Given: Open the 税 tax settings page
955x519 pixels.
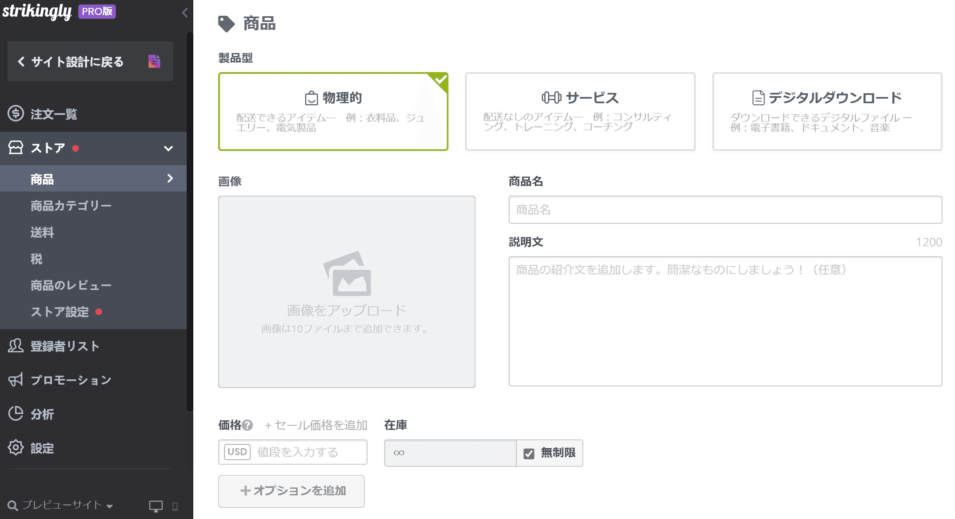Looking at the screenshot, I should tap(37, 259).
